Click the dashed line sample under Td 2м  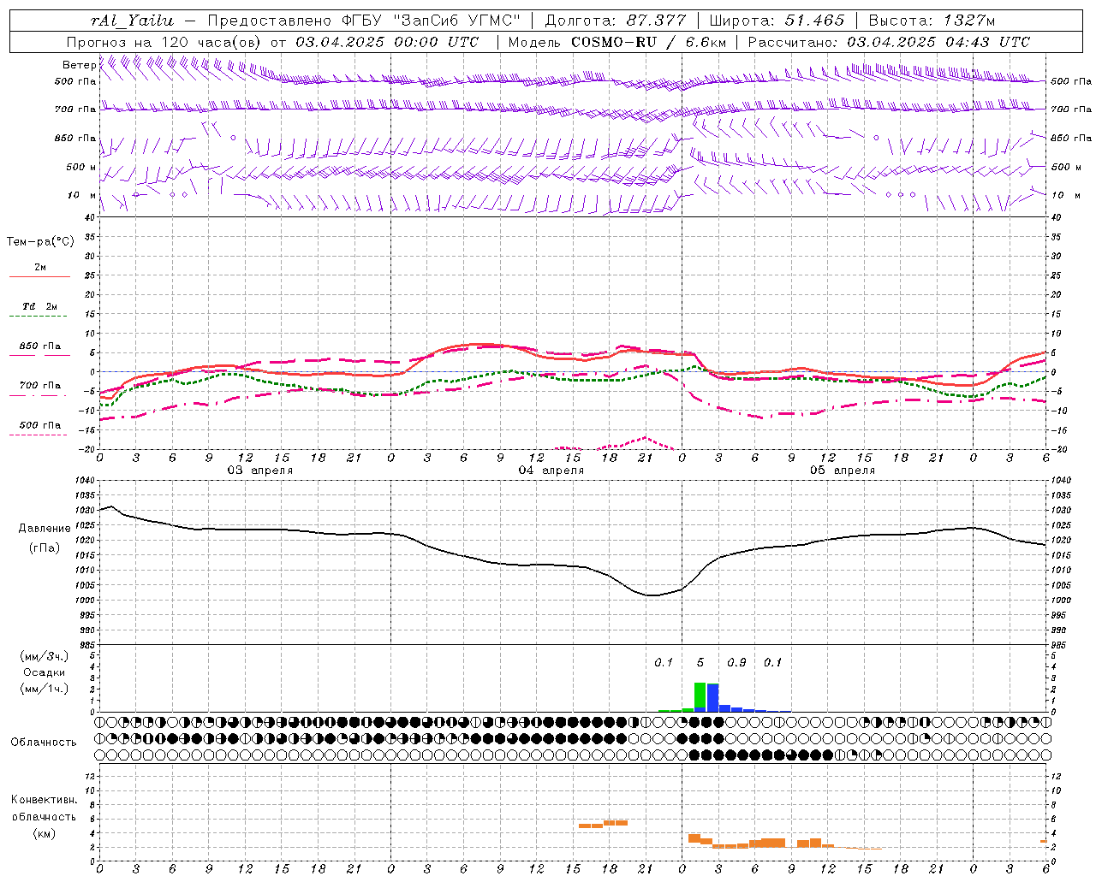(38, 317)
